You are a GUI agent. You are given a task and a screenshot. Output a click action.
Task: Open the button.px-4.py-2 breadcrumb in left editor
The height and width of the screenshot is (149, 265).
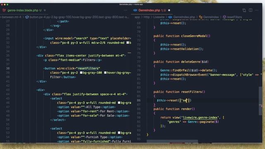coord(79,17)
